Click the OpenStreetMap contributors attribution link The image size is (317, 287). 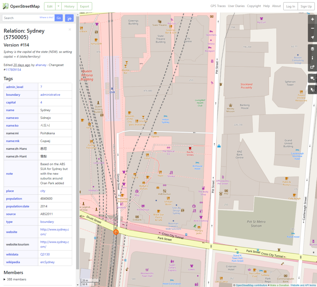click(x=251, y=285)
